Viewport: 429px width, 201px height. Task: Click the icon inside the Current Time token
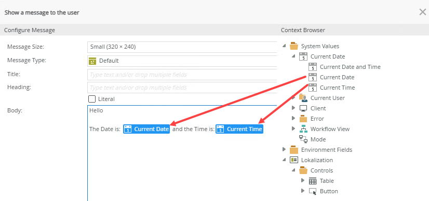221,129
